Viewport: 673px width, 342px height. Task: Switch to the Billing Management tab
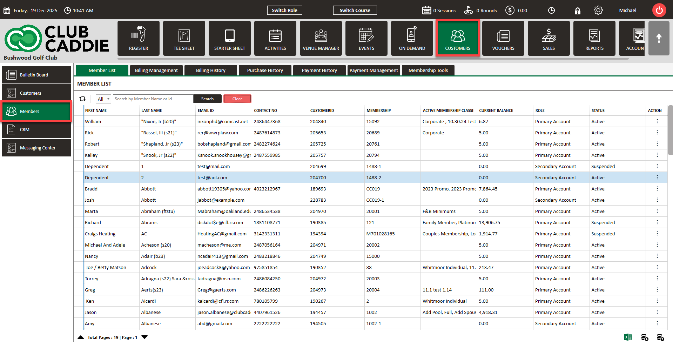coord(156,70)
